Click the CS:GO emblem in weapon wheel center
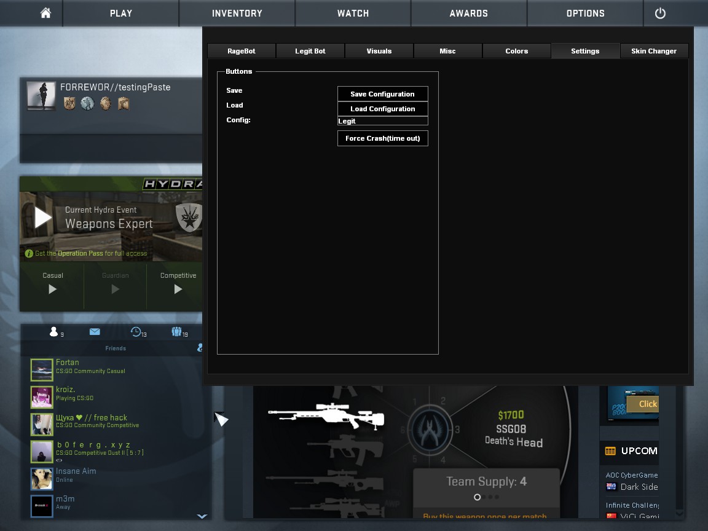 point(430,430)
